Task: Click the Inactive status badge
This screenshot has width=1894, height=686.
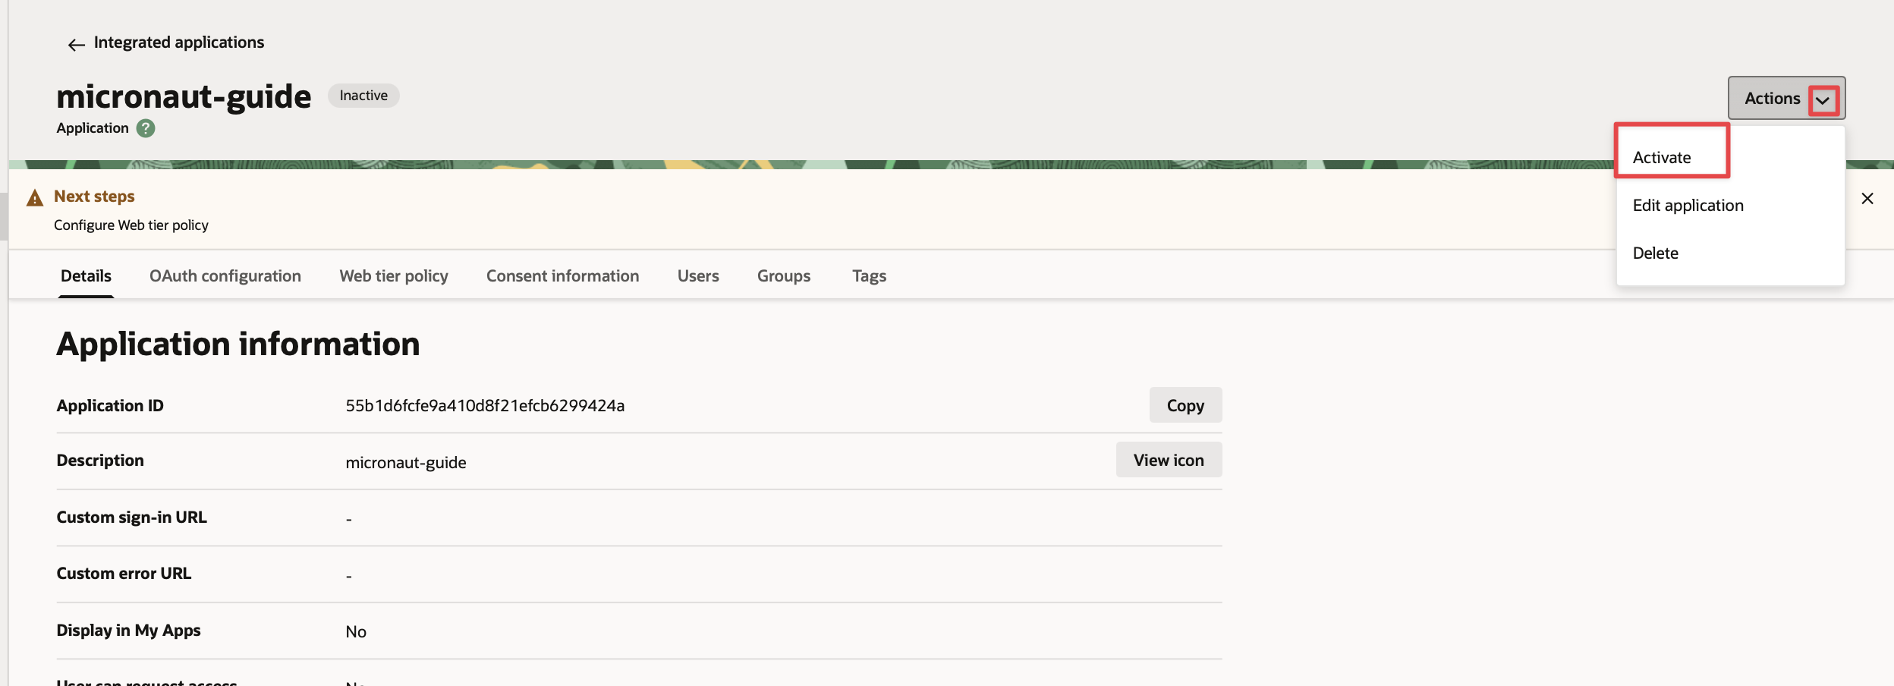Action: click(363, 96)
